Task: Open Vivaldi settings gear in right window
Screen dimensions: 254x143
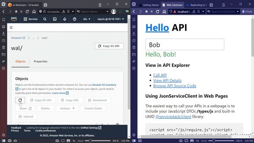Action: (134, 135)
